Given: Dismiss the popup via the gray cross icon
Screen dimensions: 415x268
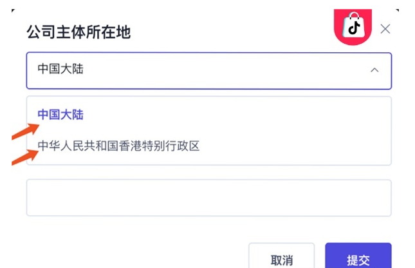Looking at the screenshot, I should (x=385, y=29).
